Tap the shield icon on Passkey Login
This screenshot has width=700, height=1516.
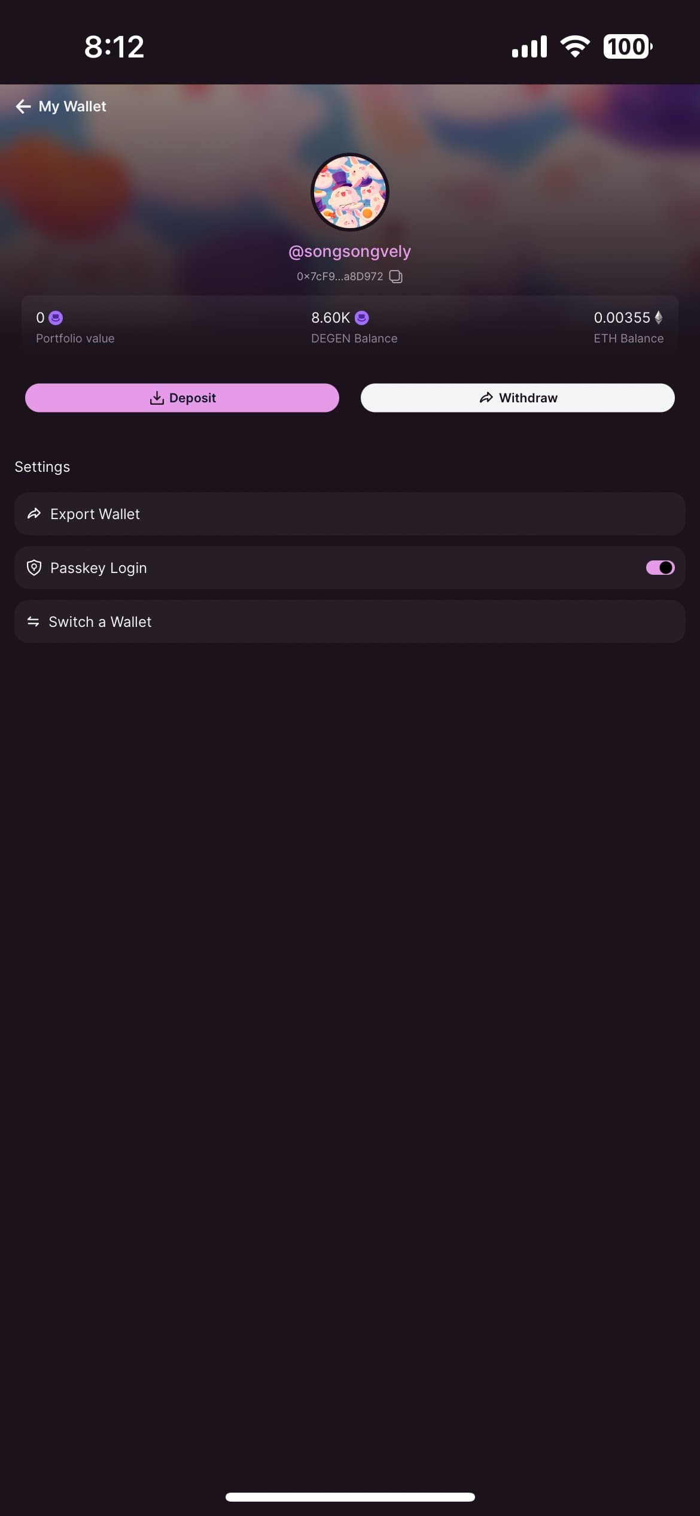34,568
